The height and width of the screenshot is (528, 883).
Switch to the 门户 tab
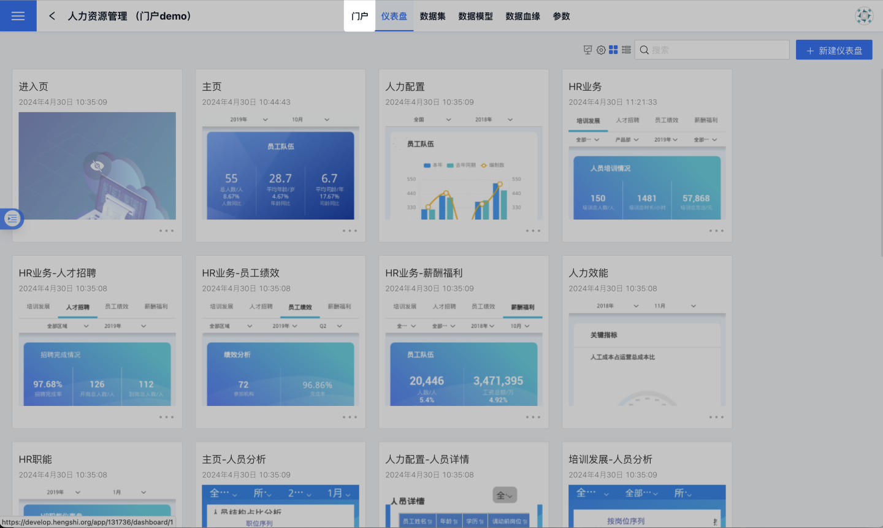click(359, 16)
